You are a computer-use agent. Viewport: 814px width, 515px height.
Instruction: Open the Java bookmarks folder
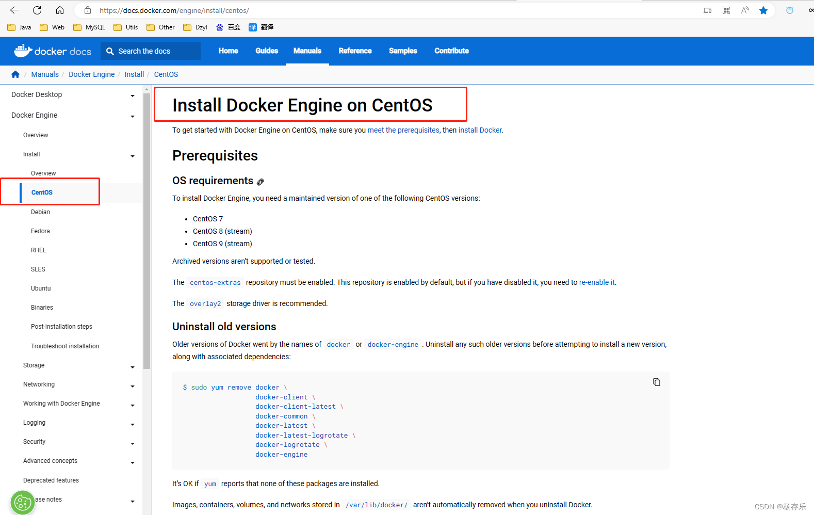coord(19,27)
